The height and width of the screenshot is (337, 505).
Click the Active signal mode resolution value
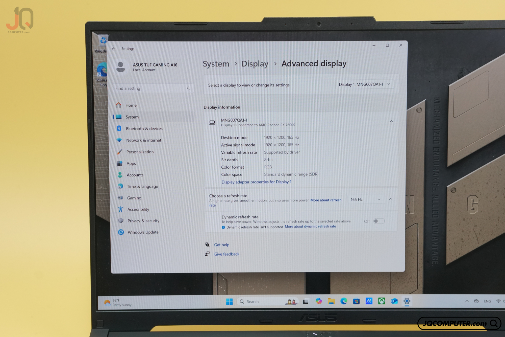[x=282, y=145]
